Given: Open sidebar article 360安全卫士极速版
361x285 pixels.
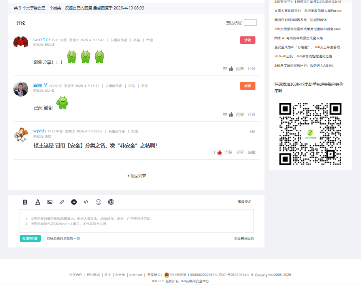Looking at the screenshot, I should (x=308, y=2).
